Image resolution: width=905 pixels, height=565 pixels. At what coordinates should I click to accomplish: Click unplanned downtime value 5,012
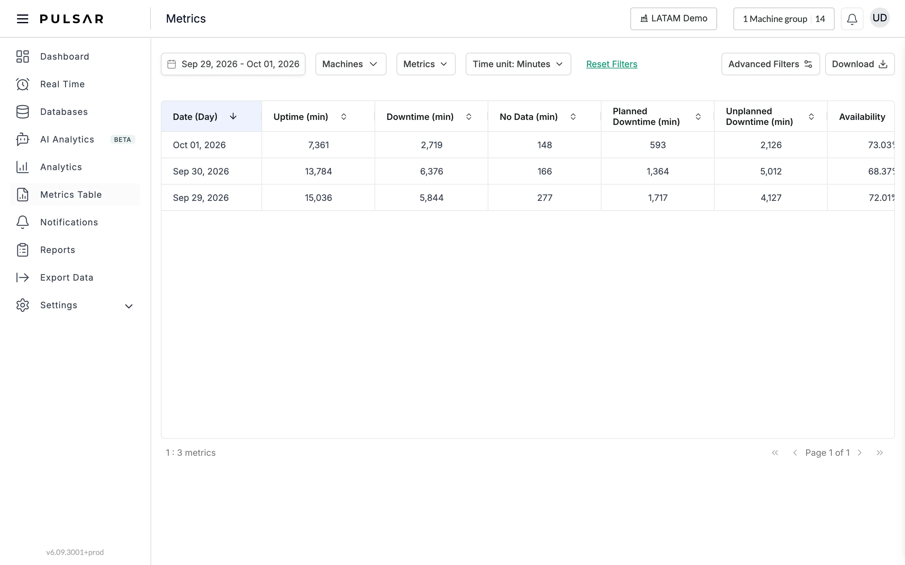pyautogui.click(x=771, y=171)
